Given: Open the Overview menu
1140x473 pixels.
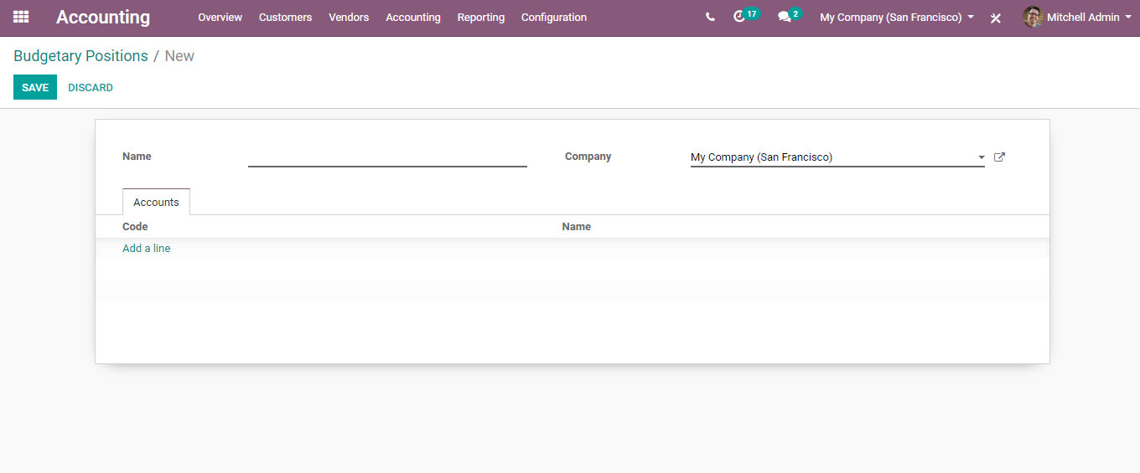Looking at the screenshot, I should [x=220, y=17].
